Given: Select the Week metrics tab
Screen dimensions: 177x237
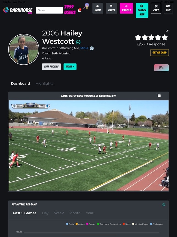Looking at the screenshot, I should [x=59, y=213].
